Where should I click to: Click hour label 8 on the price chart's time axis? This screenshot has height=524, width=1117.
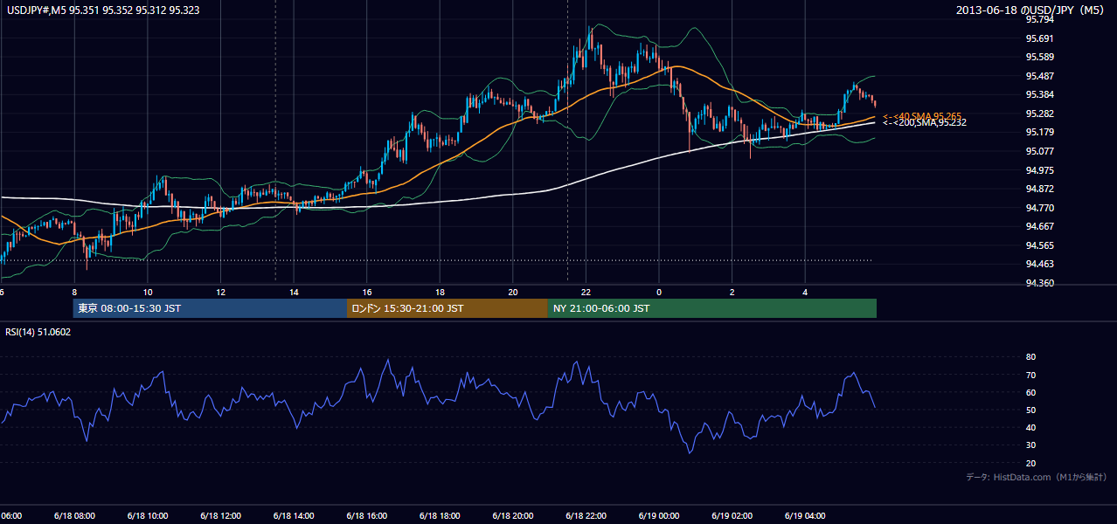point(74,292)
